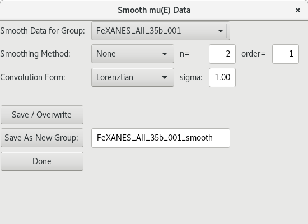The image size is (308, 224).
Task: Close the Smooth mu(E) Data dialog
Action: 298,10
